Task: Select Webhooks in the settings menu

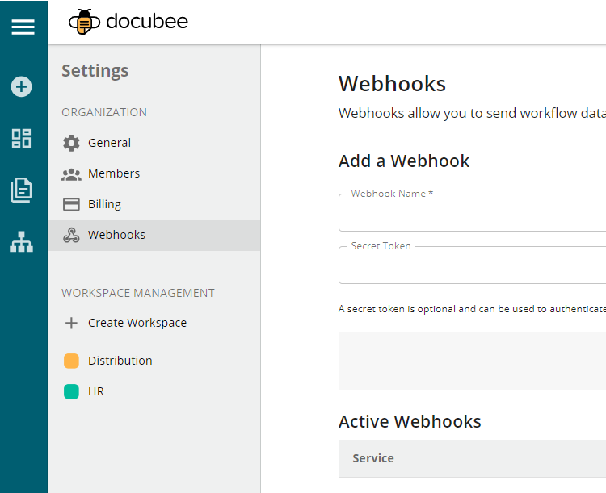Action: coord(154,235)
